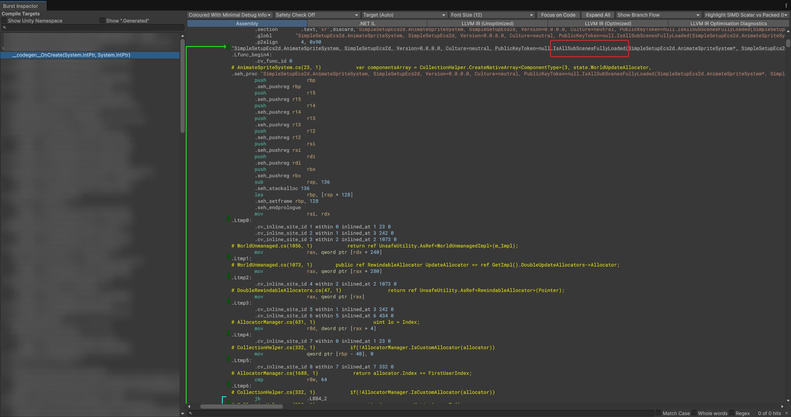The image size is (791, 417).
Task: Click the Focus on Code button
Action: 558,15
